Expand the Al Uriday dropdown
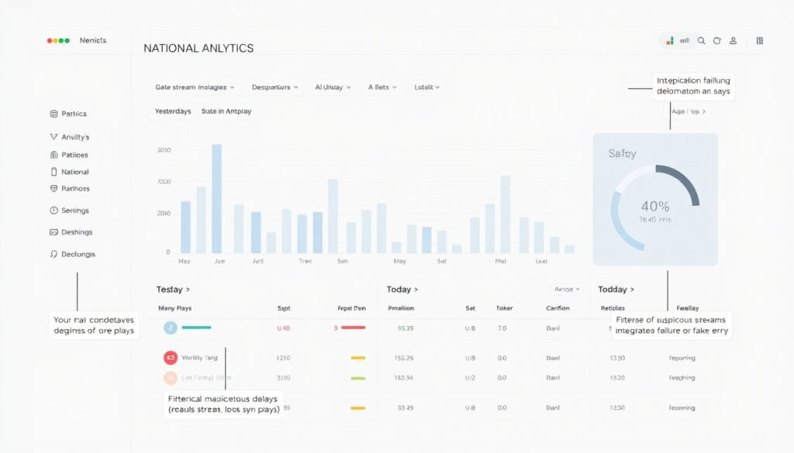This screenshot has height=453, width=794. point(333,88)
